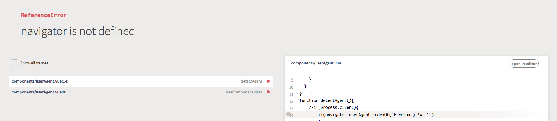Select the components/userAgent.vue:14 stack frame
This screenshot has width=557, height=121.
(40, 81)
